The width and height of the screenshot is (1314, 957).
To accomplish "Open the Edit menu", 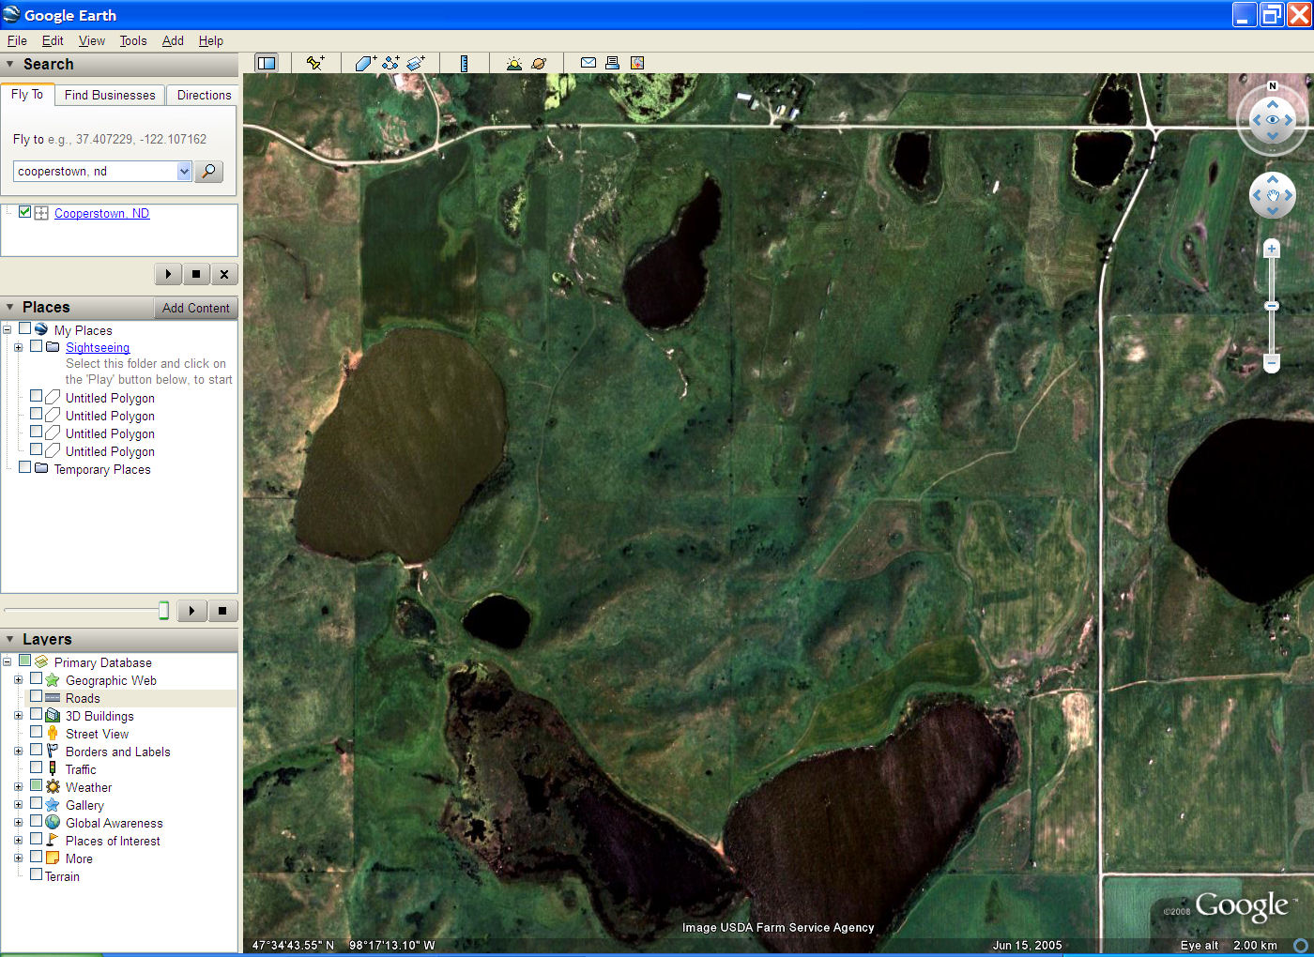I will 53,40.
